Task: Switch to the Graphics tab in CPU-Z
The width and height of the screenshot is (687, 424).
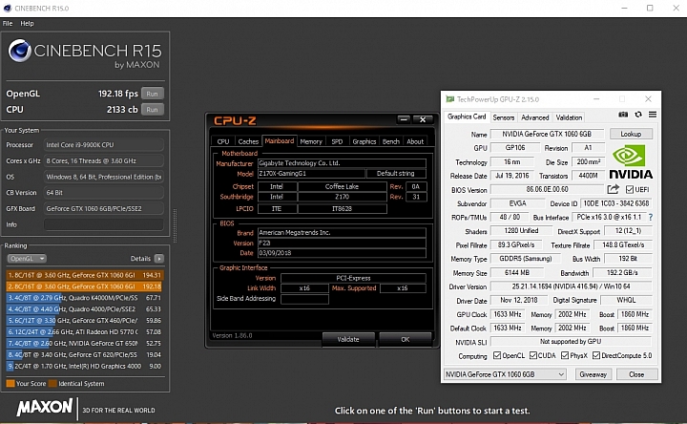Action: [364, 141]
